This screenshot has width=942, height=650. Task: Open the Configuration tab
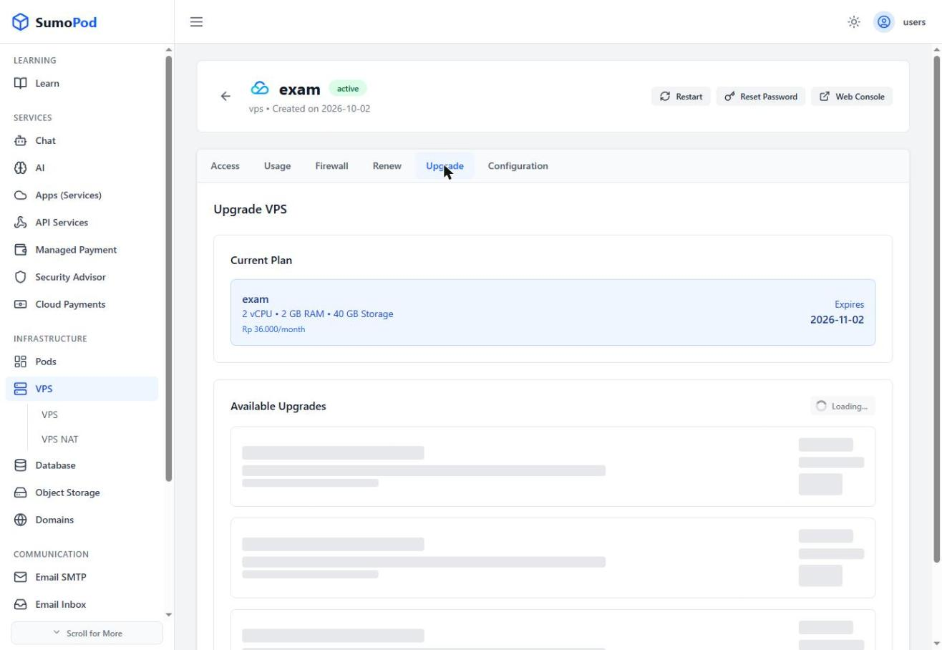click(518, 166)
